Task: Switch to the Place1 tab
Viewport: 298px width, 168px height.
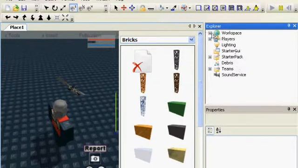Action: coord(17,28)
